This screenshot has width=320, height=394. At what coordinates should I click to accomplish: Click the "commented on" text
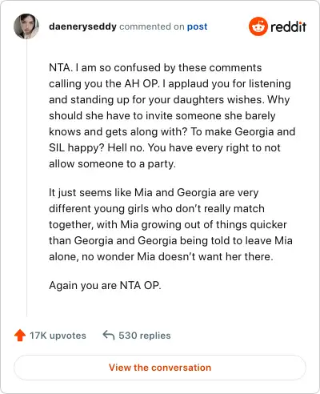click(152, 26)
